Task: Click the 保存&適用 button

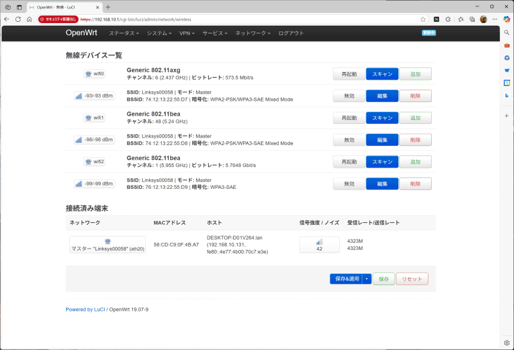Action: [346, 279]
